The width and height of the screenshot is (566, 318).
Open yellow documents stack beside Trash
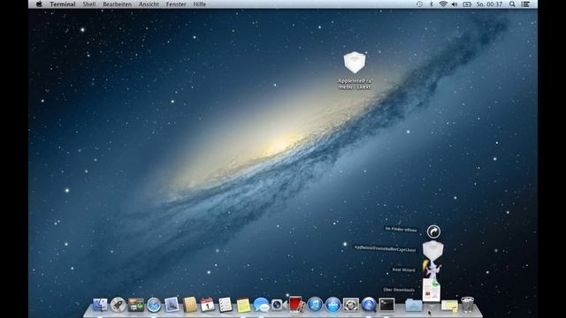pyautogui.click(x=449, y=307)
